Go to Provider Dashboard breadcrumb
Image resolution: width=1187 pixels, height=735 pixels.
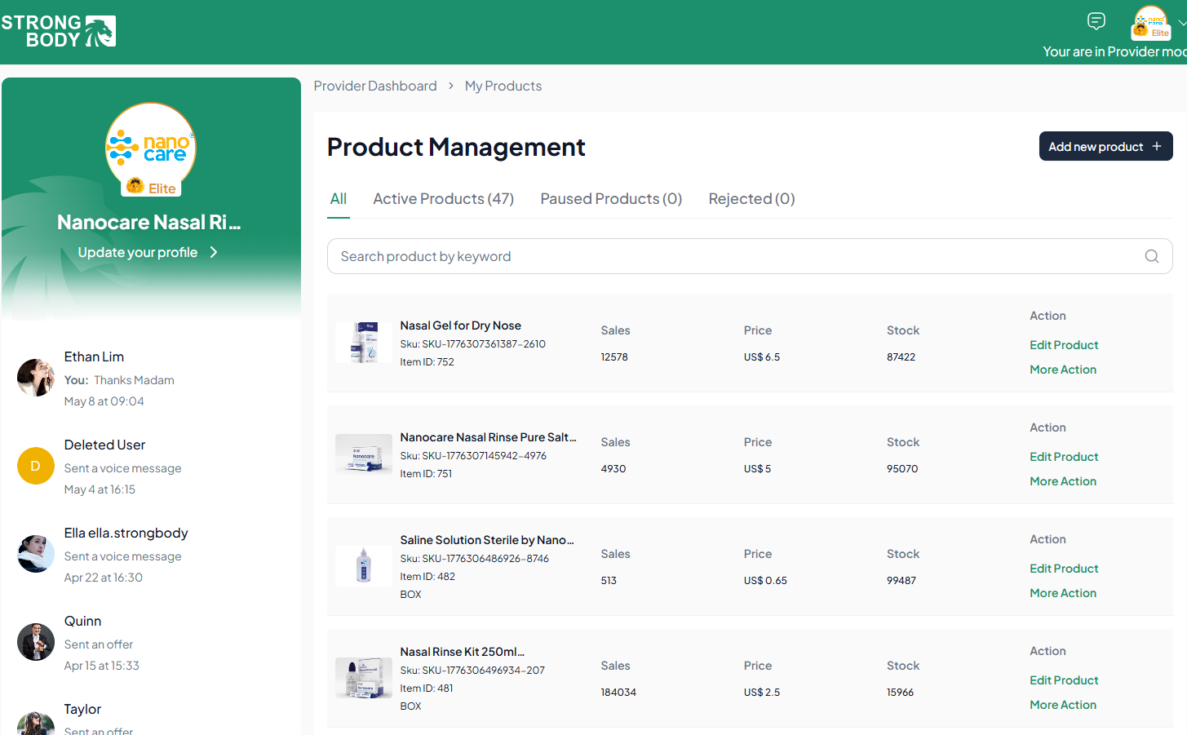pos(375,86)
